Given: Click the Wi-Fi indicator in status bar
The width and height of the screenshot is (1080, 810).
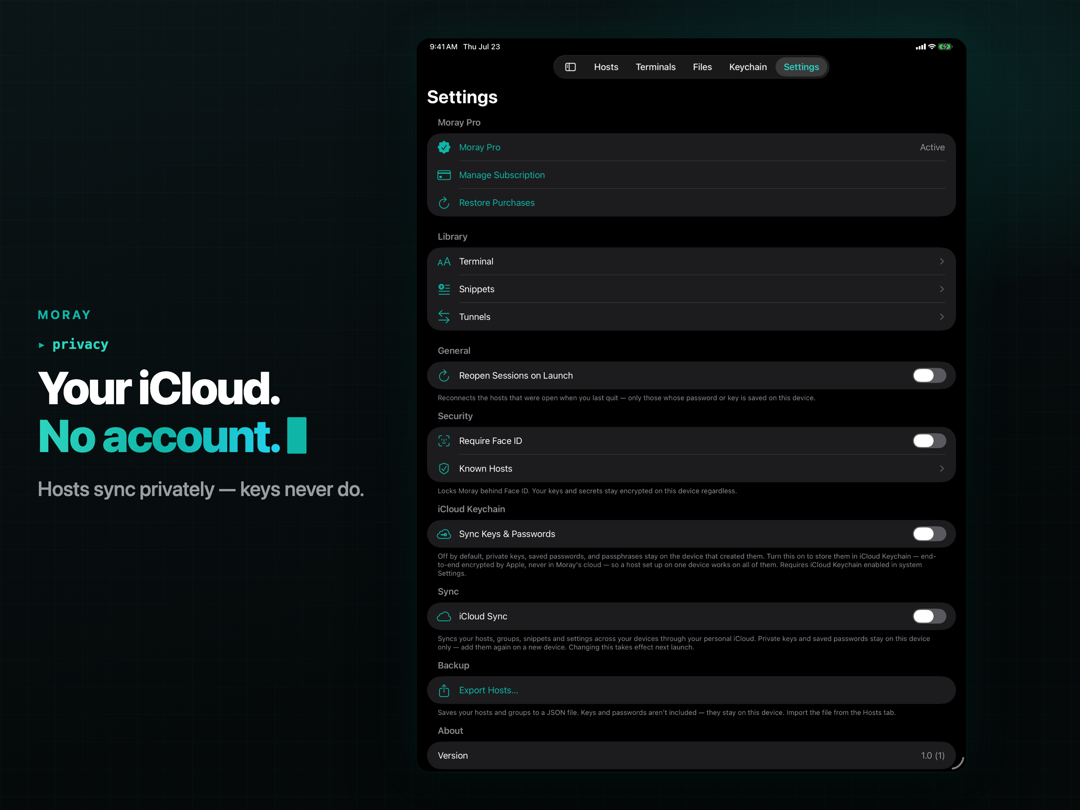Looking at the screenshot, I should pos(932,47).
